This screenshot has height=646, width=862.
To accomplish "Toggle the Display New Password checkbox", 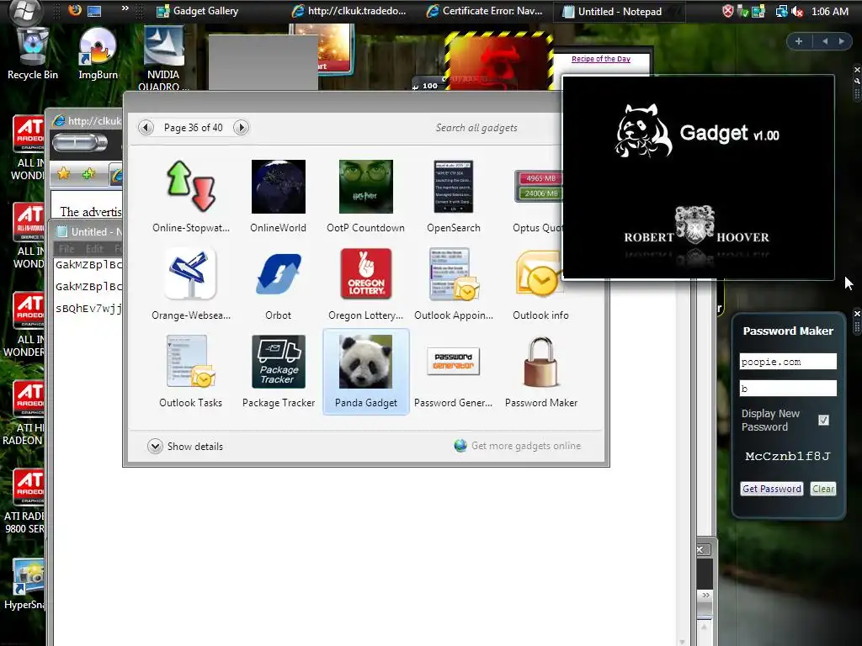I will pos(823,421).
